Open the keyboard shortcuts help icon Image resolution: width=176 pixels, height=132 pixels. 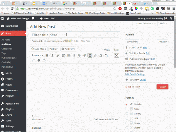tap(39, 61)
